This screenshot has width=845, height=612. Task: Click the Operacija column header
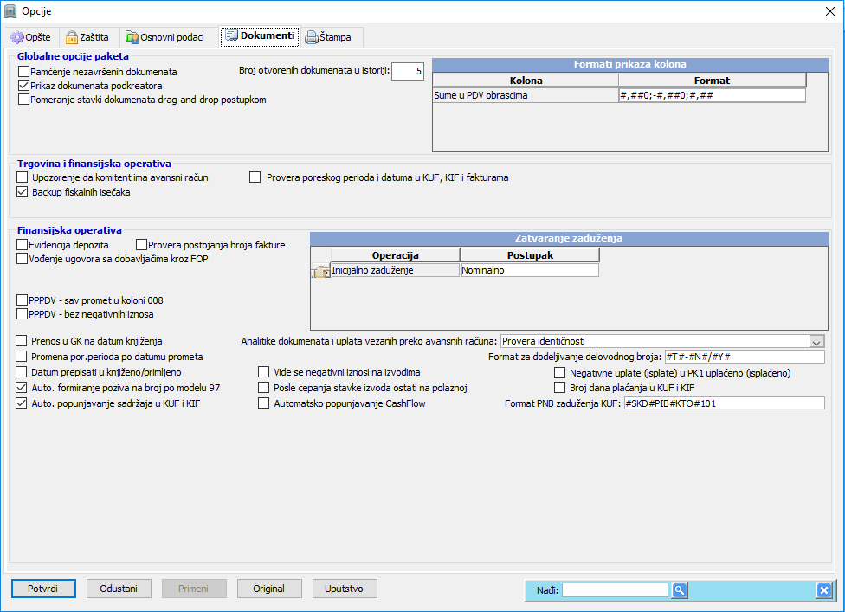[x=396, y=255]
